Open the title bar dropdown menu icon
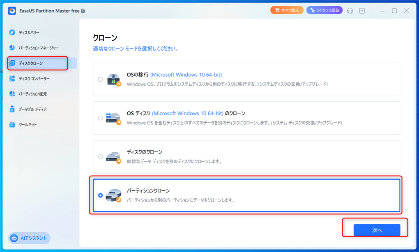 coord(362,11)
